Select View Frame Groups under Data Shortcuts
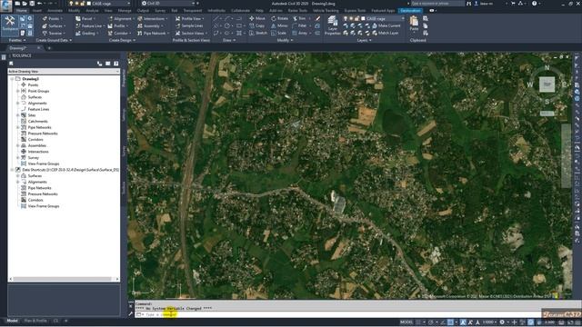The image size is (582, 327). point(44,206)
